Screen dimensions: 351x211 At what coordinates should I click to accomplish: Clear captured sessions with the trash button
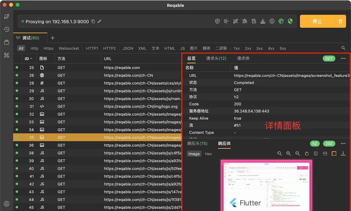tap(340, 21)
